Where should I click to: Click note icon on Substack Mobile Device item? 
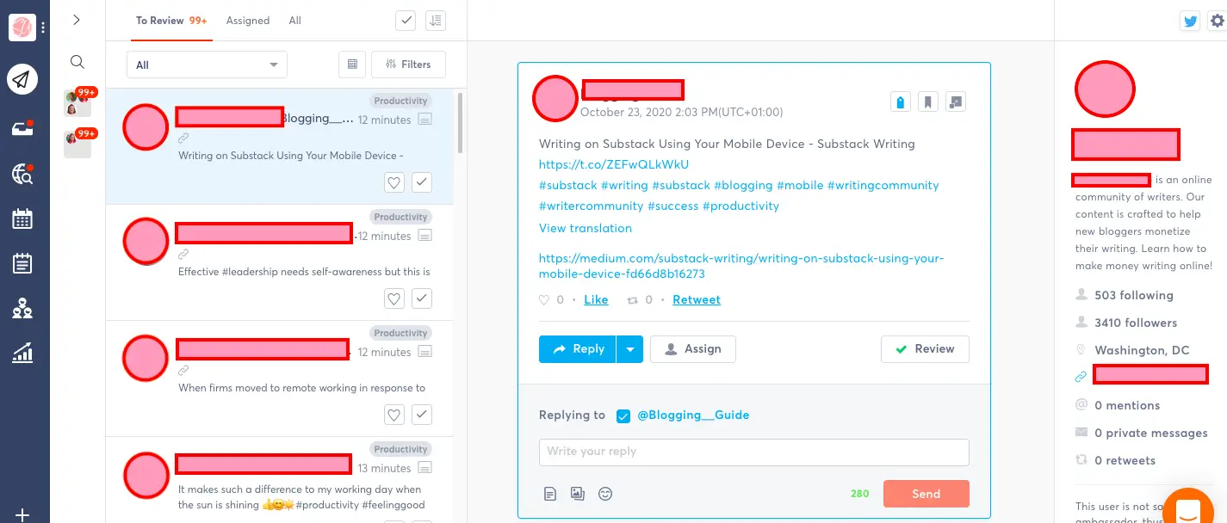425,120
